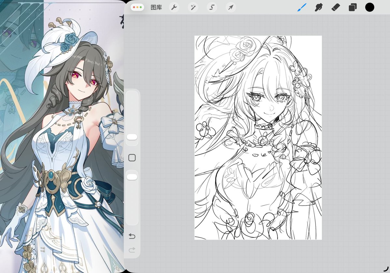This screenshot has height=273, width=390.
Task: Tap the square modify button in sidebar
Action: (132, 158)
